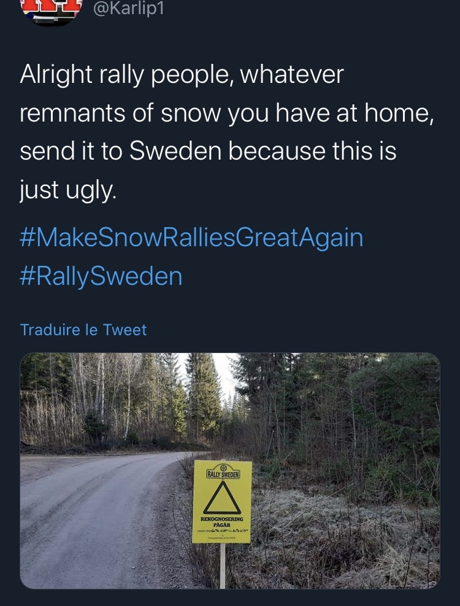Click the white post under the yellow sign
The image size is (460, 606).
pyautogui.click(x=222, y=565)
